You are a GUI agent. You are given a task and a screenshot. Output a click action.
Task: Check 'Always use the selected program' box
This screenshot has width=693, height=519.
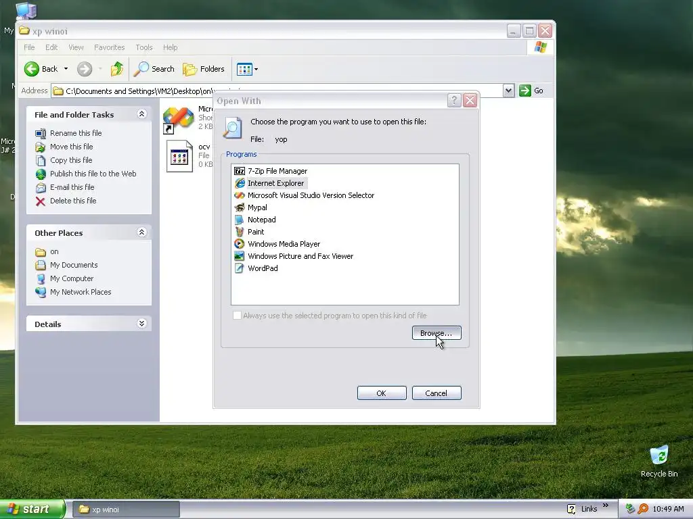[x=238, y=316]
